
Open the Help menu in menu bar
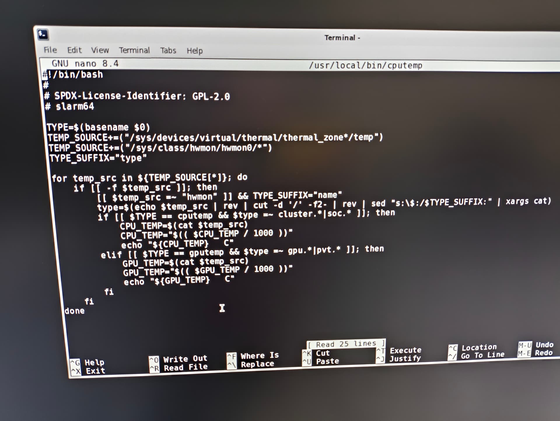(195, 51)
